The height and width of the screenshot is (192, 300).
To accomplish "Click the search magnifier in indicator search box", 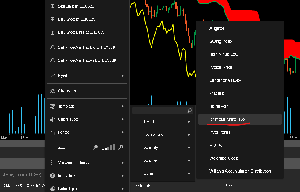I will pyautogui.click(x=190, y=111).
